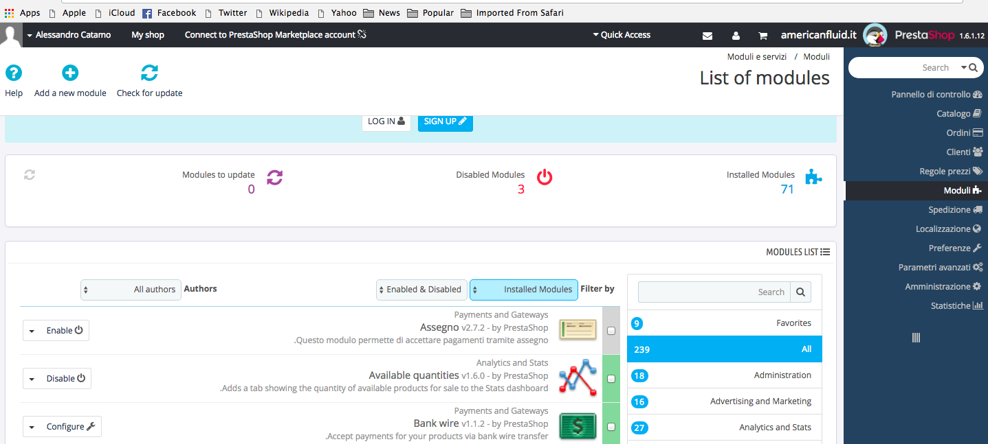Screen dimensions: 988x444
Task: Click Check for update icon
Action: [x=149, y=73]
